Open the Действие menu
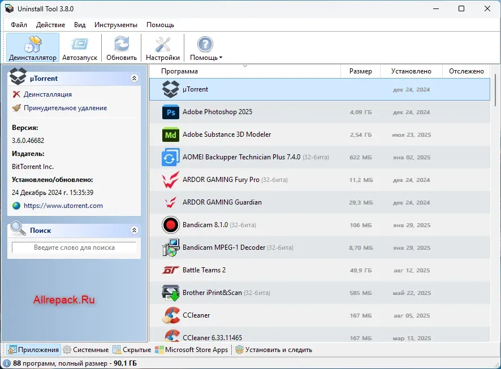 coord(50,25)
